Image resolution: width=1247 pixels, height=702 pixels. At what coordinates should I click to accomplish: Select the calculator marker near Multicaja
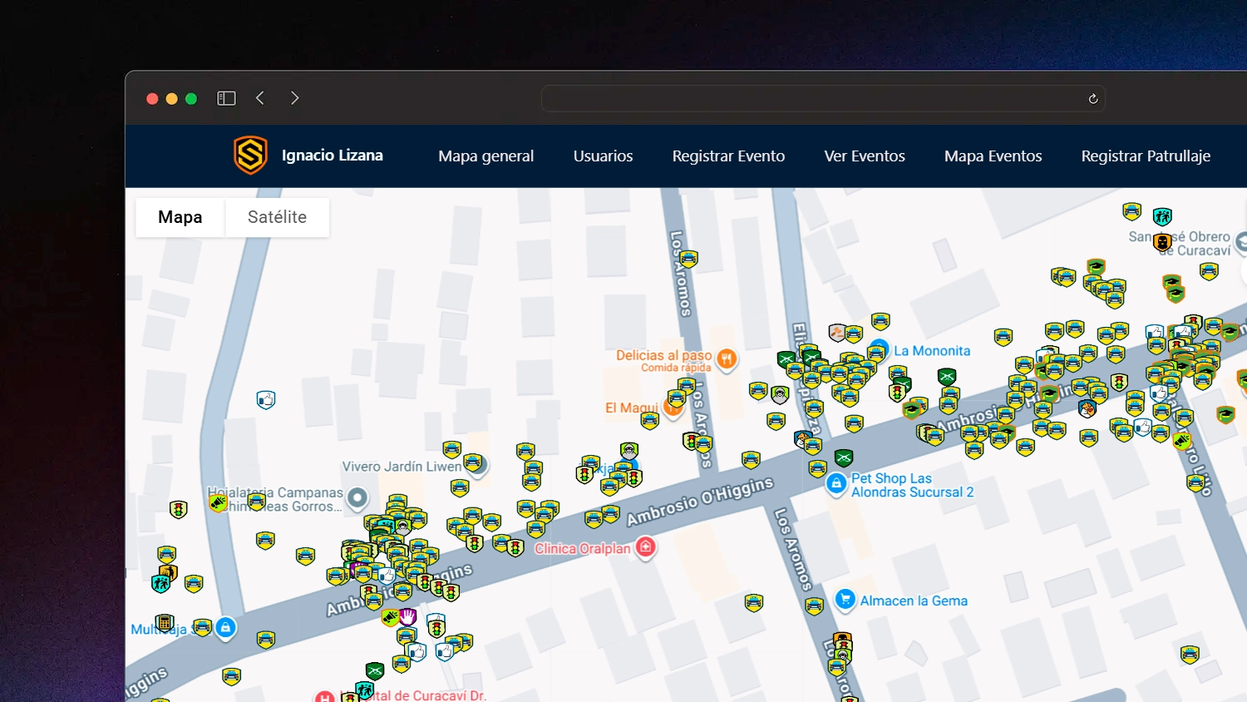point(165,623)
